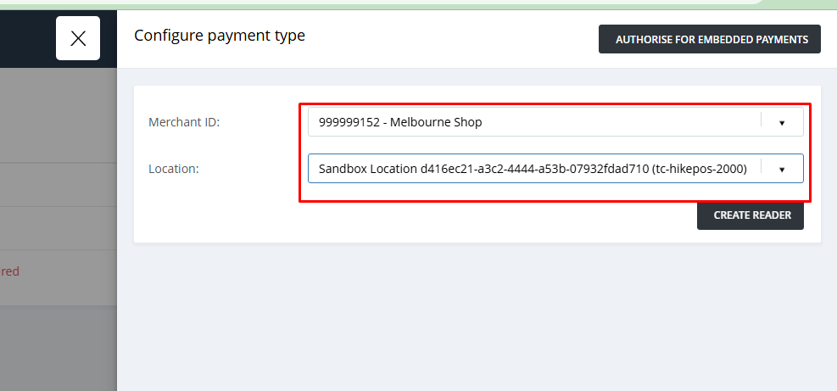Click separator line inside Merchant ID dropdown
This screenshot has width=837, height=391.
(762, 120)
